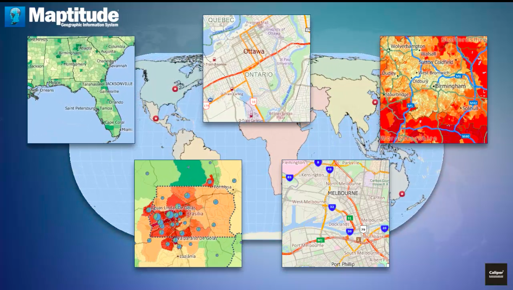Open the southeastern US county map thumbnail
This screenshot has height=290, width=513.
pyautogui.click(x=81, y=90)
